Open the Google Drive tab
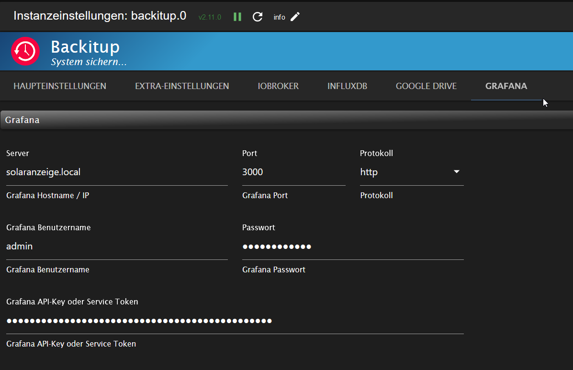The height and width of the screenshot is (370, 573). coord(426,86)
